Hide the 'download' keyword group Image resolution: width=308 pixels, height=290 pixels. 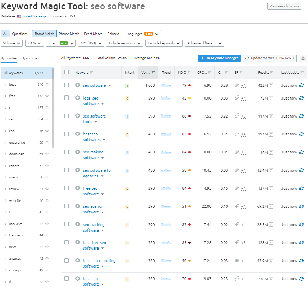click(47, 154)
